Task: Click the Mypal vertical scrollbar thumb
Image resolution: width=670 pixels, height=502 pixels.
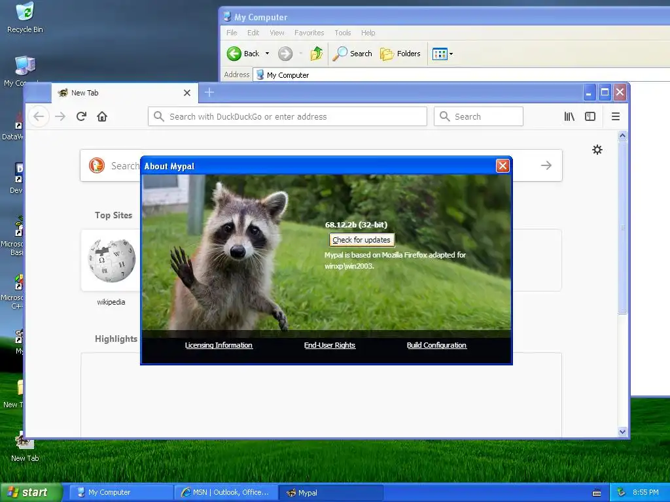Action: pyautogui.click(x=623, y=227)
